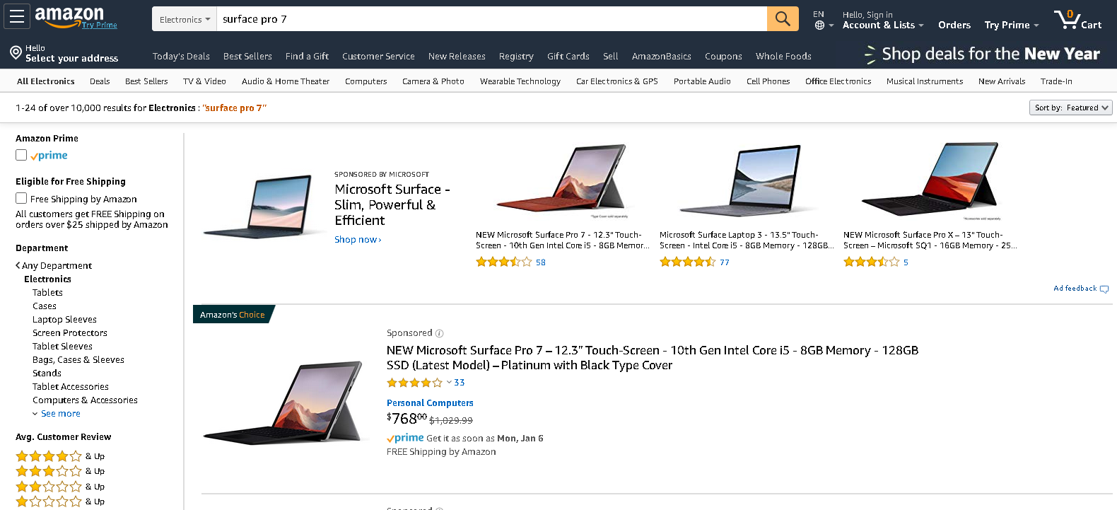This screenshot has width=1117, height=510.
Task: Click the Amazon logo
Action: [x=69, y=16]
